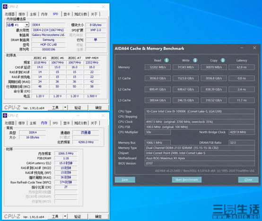Click max bandwidth DDR4-2134 (1067 MHz) field

[48, 30]
